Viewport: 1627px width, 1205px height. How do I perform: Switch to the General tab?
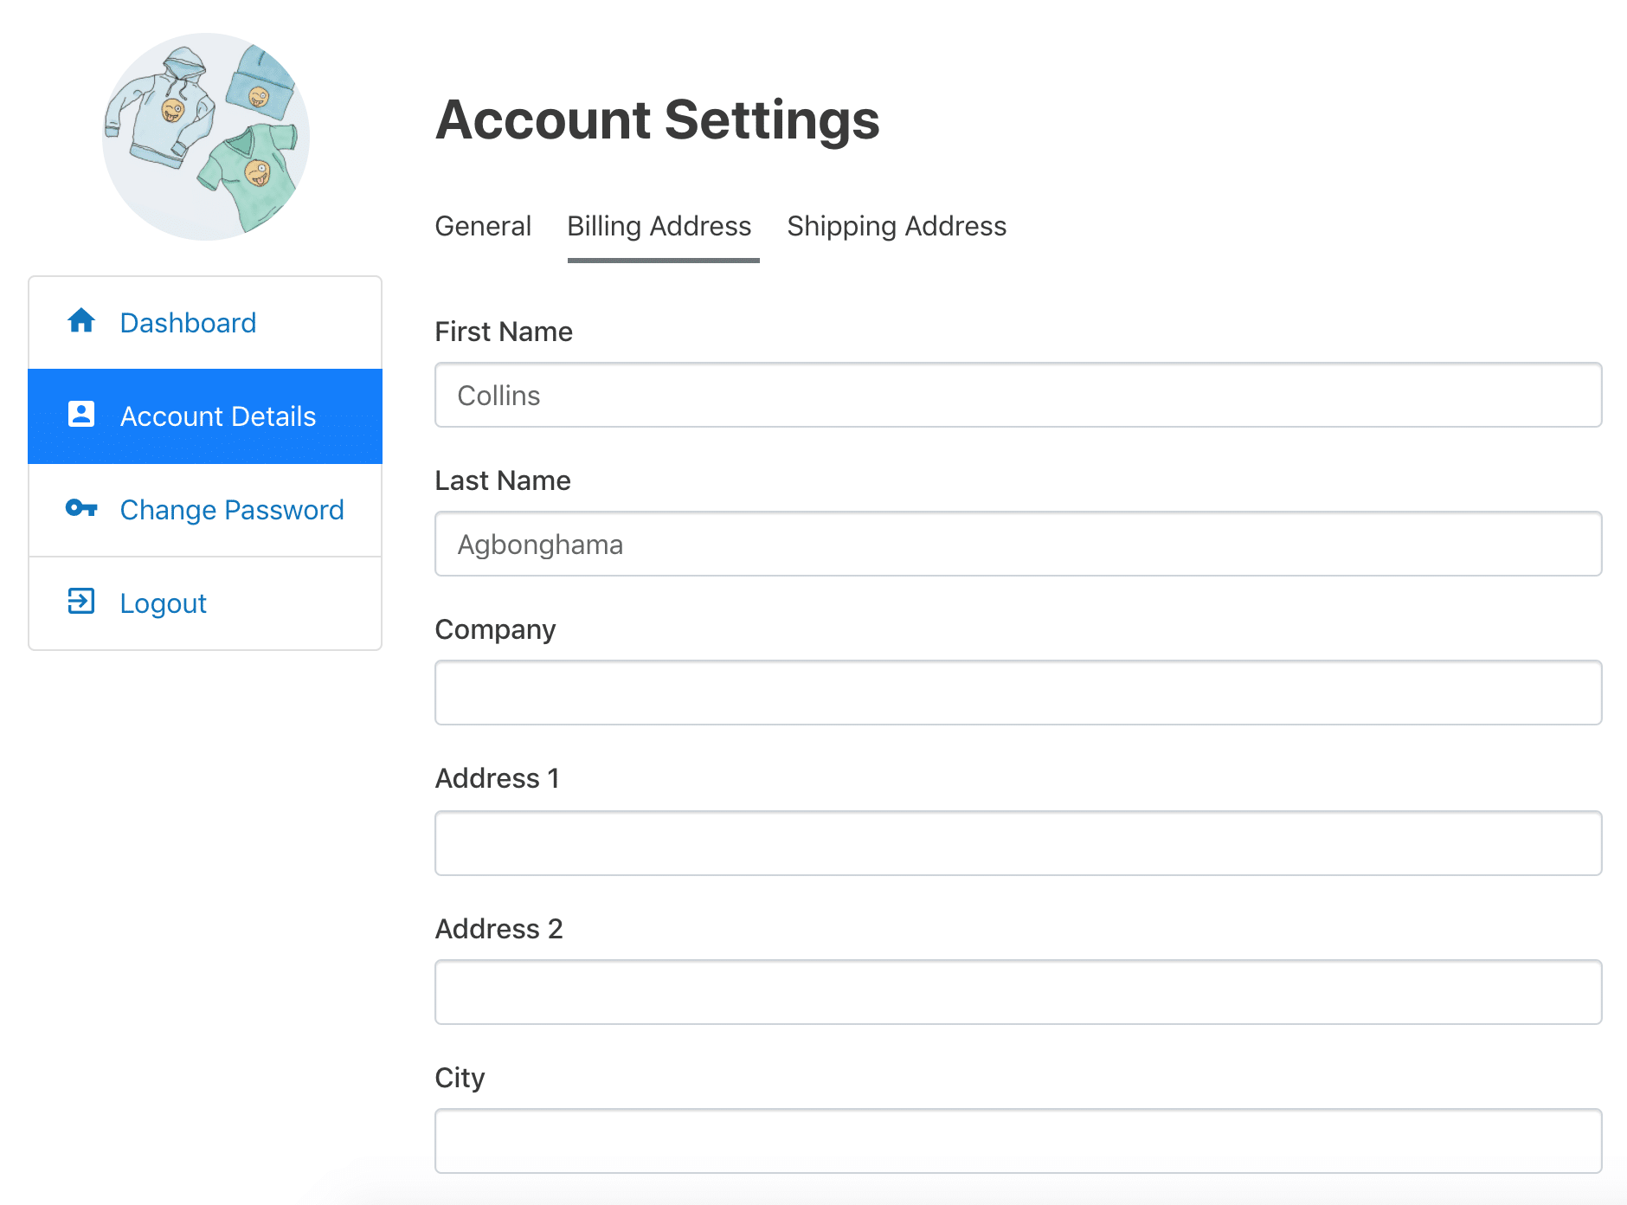(x=483, y=227)
